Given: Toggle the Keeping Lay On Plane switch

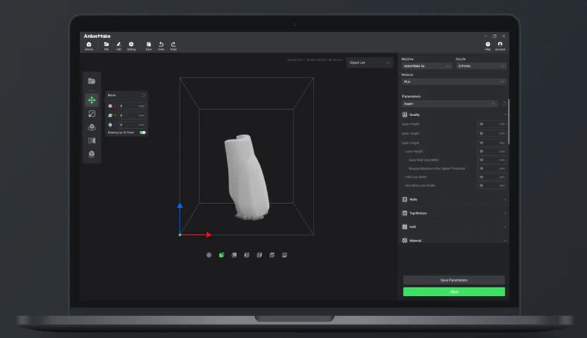Looking at the screenshot, I should pos(143,133).
